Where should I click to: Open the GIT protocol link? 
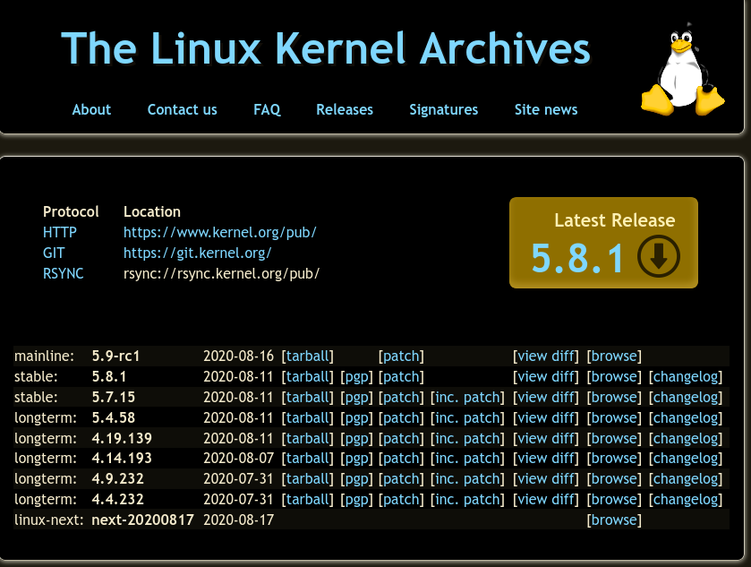pyautogui.click(x=54, y=253)
